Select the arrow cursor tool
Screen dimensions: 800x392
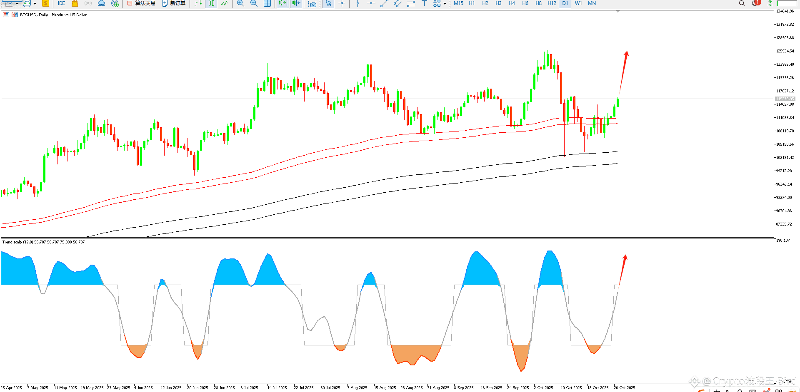[328, 3]
